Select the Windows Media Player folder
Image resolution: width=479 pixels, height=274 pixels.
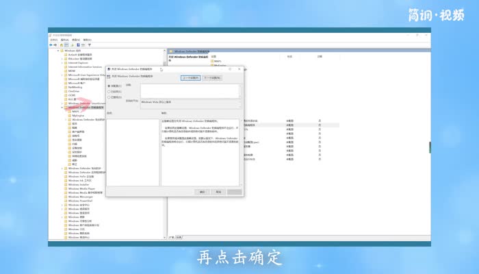pos(81,188)
